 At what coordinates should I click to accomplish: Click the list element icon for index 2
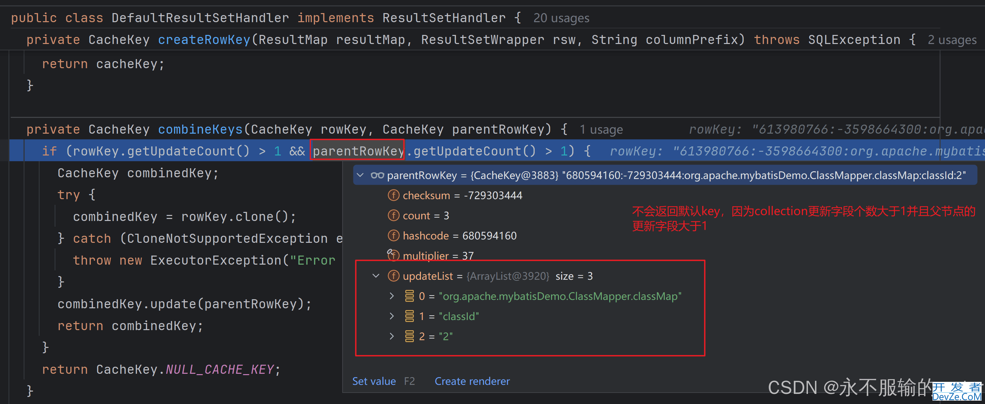(409, 336)
